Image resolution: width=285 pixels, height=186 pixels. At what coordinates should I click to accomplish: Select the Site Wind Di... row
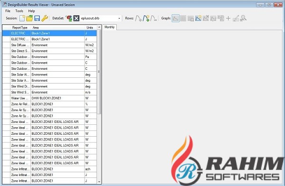(x=49, y=86)
